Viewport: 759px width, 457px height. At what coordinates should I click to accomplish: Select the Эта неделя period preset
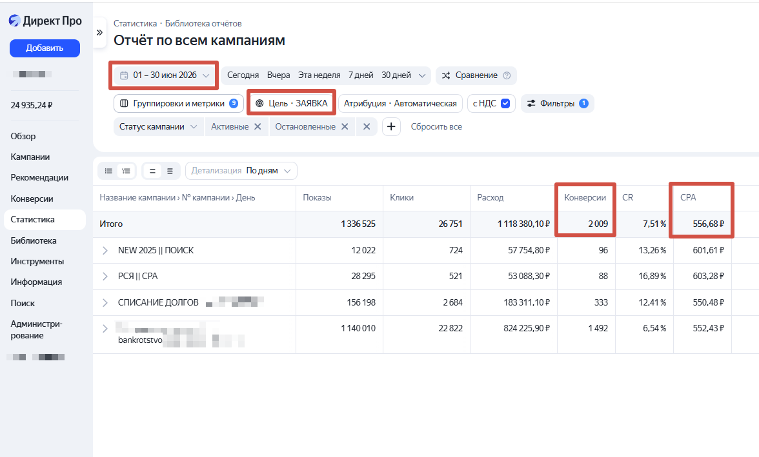(x=319, y=75)
